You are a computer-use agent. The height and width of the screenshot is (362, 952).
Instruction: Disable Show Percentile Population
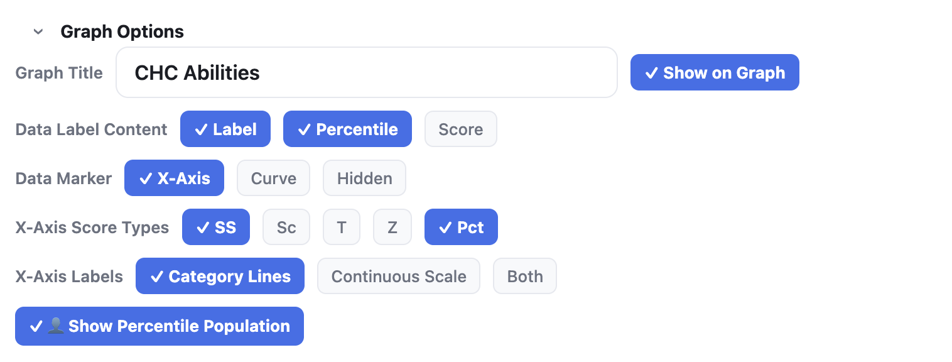159,326
